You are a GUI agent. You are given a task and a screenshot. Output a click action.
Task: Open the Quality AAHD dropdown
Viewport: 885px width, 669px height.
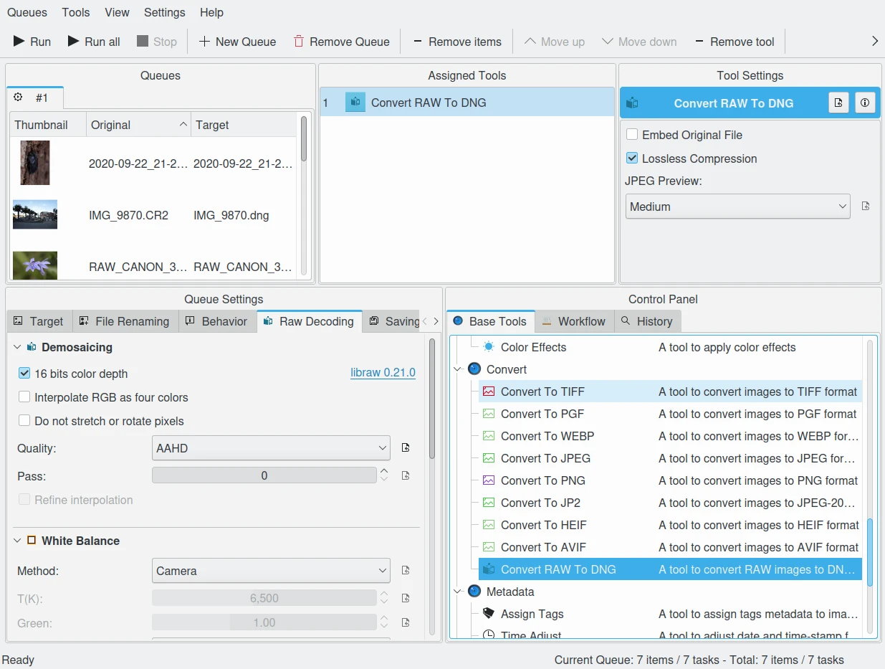coord(271,448)
